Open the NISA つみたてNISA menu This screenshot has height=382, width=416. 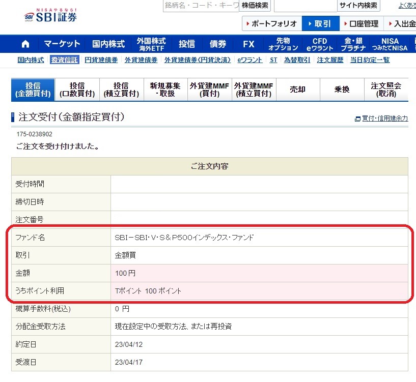coord(390,44)
